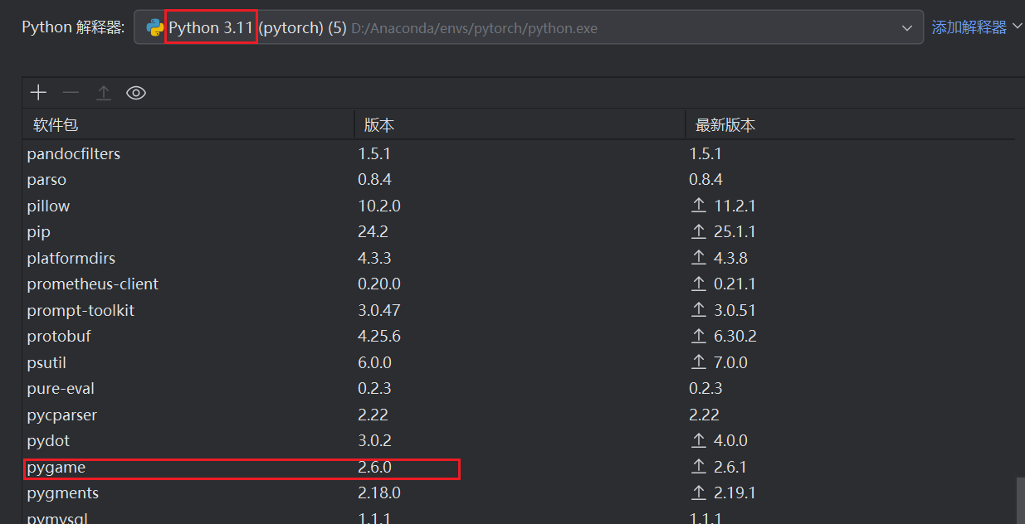Click pip installed version 24.2

[373, 232]
